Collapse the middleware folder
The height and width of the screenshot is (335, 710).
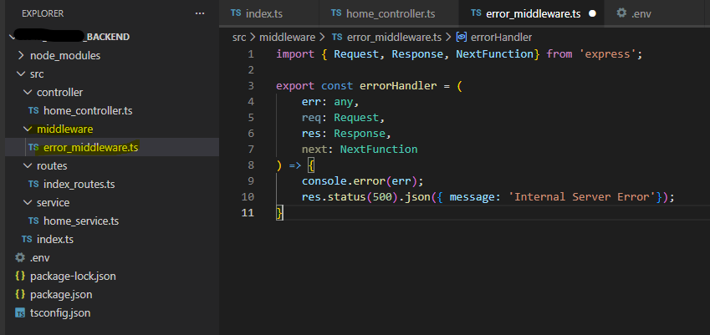28,129
